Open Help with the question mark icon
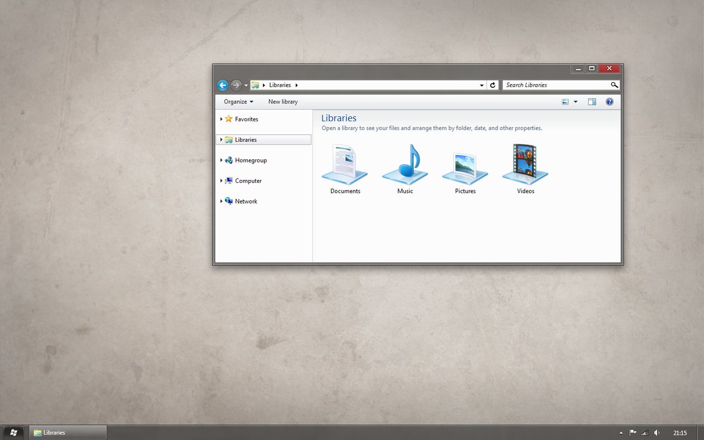Screen dimensions: 704x440 point(609,101)
